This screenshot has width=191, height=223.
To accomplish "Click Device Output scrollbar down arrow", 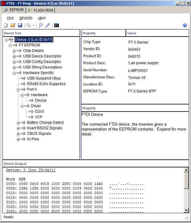I will tap(186, 210).
